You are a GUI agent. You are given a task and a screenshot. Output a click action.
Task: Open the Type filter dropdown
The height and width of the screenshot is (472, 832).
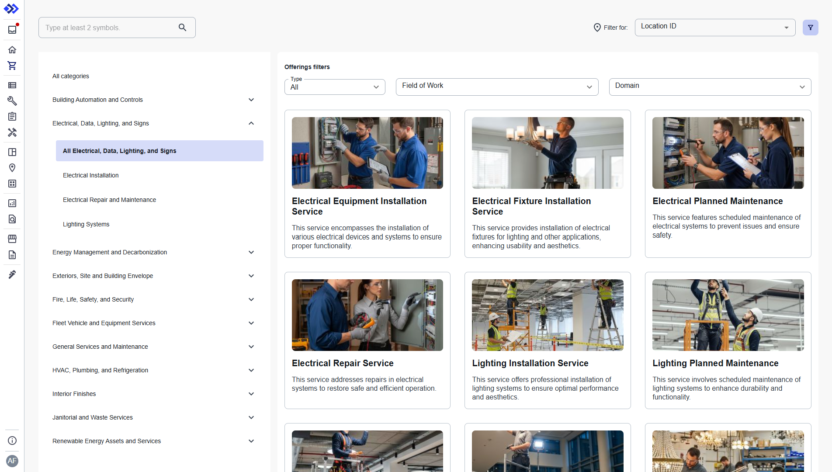point(335,87)
